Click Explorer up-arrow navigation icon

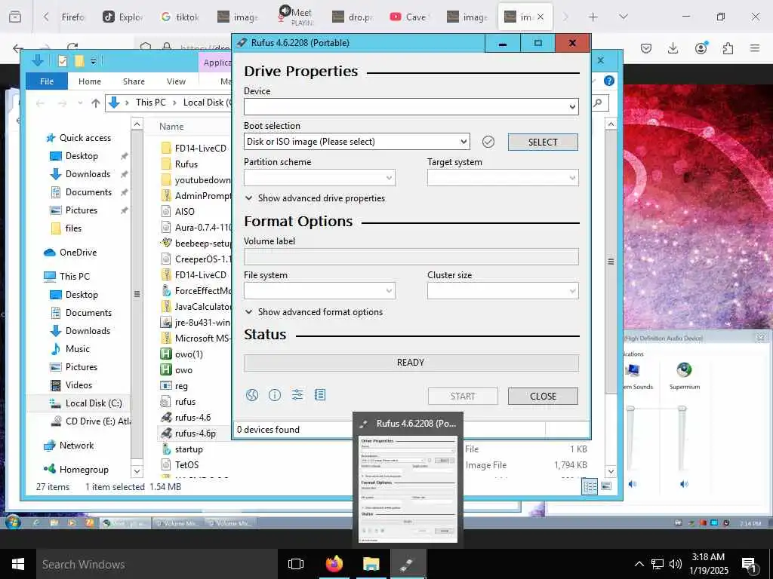pos(96,103)
